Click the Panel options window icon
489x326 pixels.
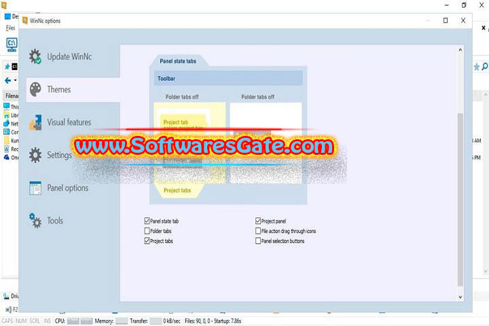35,188
